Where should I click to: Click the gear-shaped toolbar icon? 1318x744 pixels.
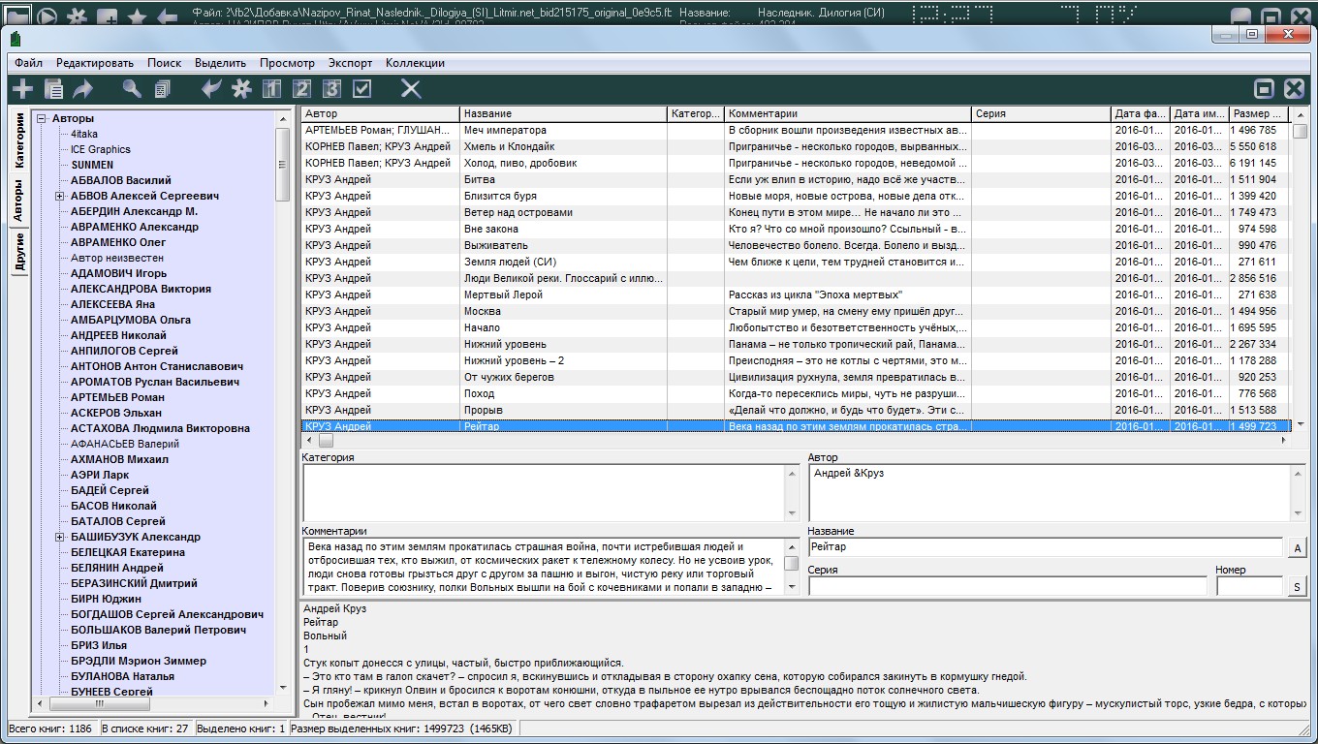point(241,89)
